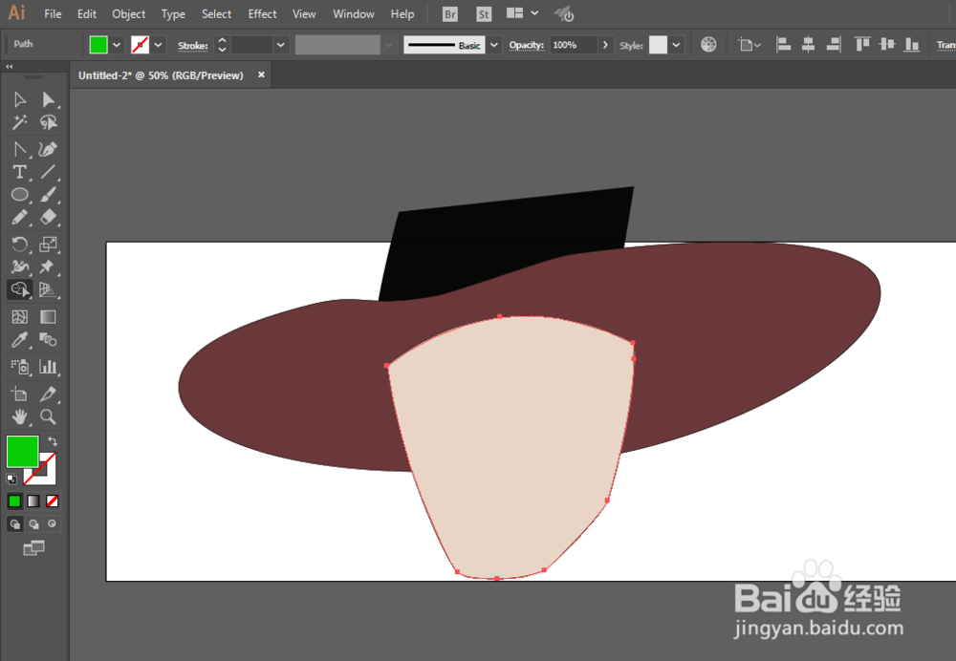
Task: Select the Pen tool
Action: (x=19, y=149)
